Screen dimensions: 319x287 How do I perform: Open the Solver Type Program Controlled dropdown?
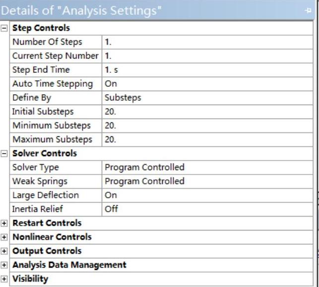click(208, 168)
